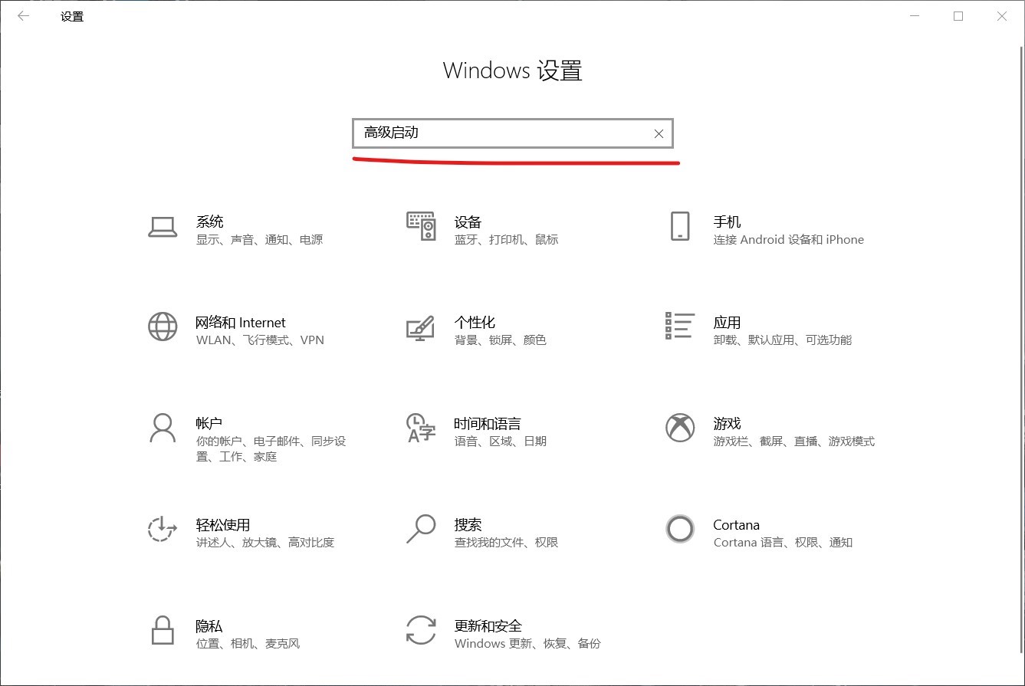Image resolution: width=1025 pixels, height=686 pixels.
Task: Open the System laptop icon
Action: tap(163, 227)
